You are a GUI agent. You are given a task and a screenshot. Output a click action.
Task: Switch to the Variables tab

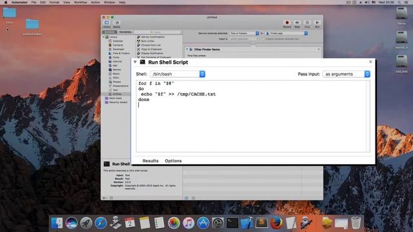(125, 32)
